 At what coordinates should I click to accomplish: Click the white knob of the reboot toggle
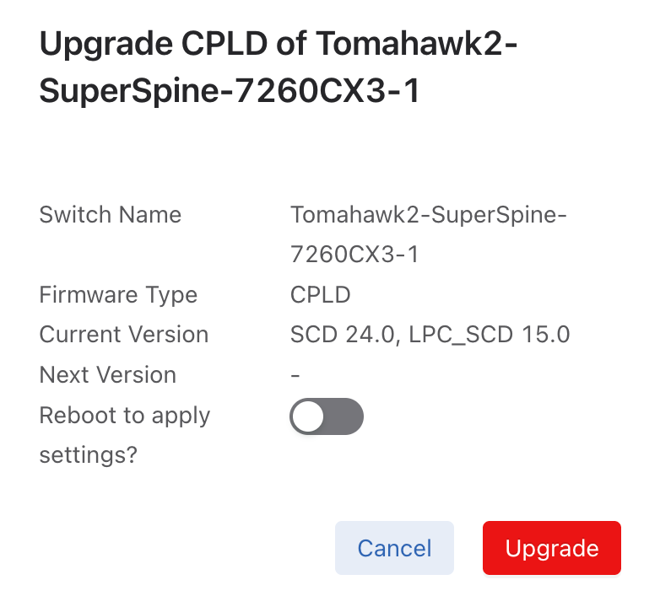[309, 416]
